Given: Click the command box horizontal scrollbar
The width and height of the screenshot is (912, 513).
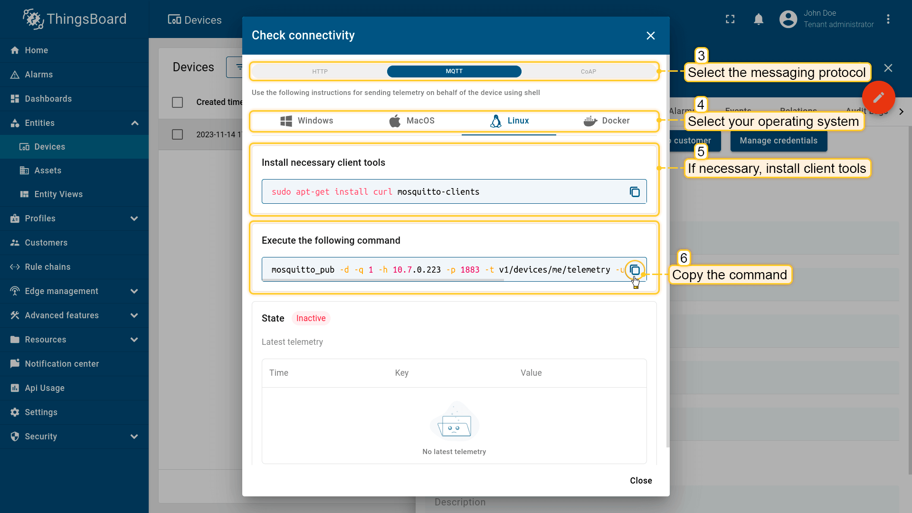Looking at the screenshot, I should tap(383, 280).
